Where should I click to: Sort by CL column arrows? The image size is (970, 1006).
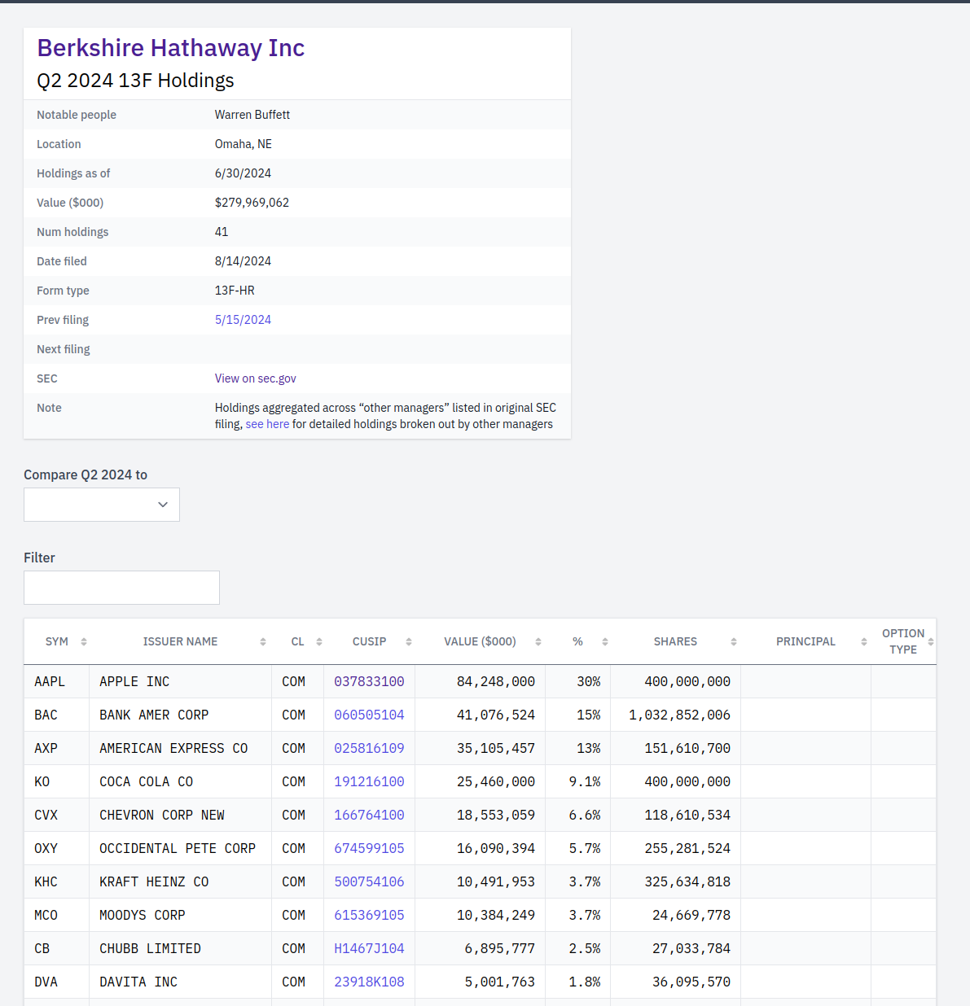tap(319, 642)
